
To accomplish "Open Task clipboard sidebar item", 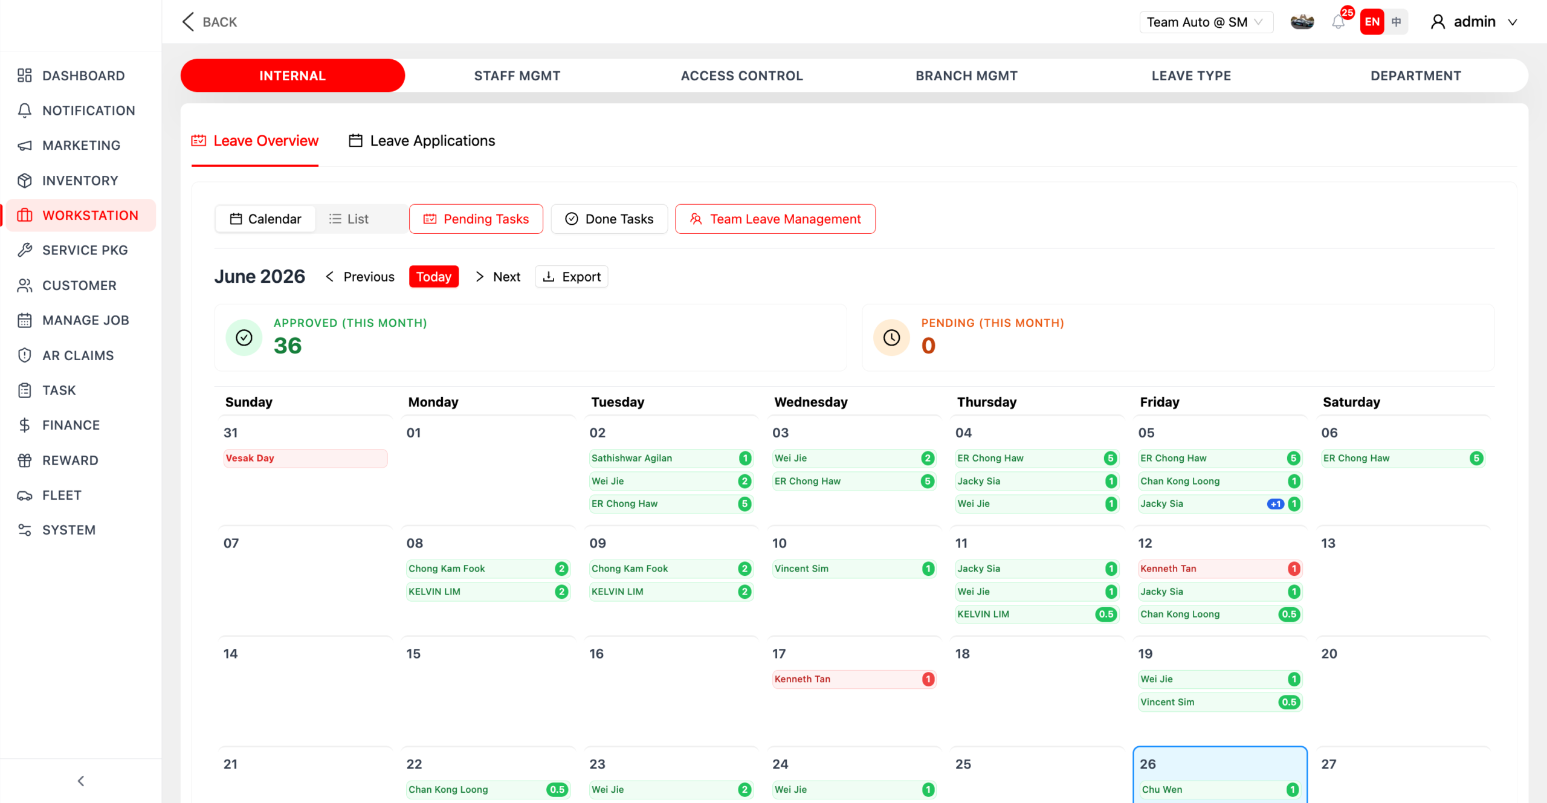I will (81, 390).
